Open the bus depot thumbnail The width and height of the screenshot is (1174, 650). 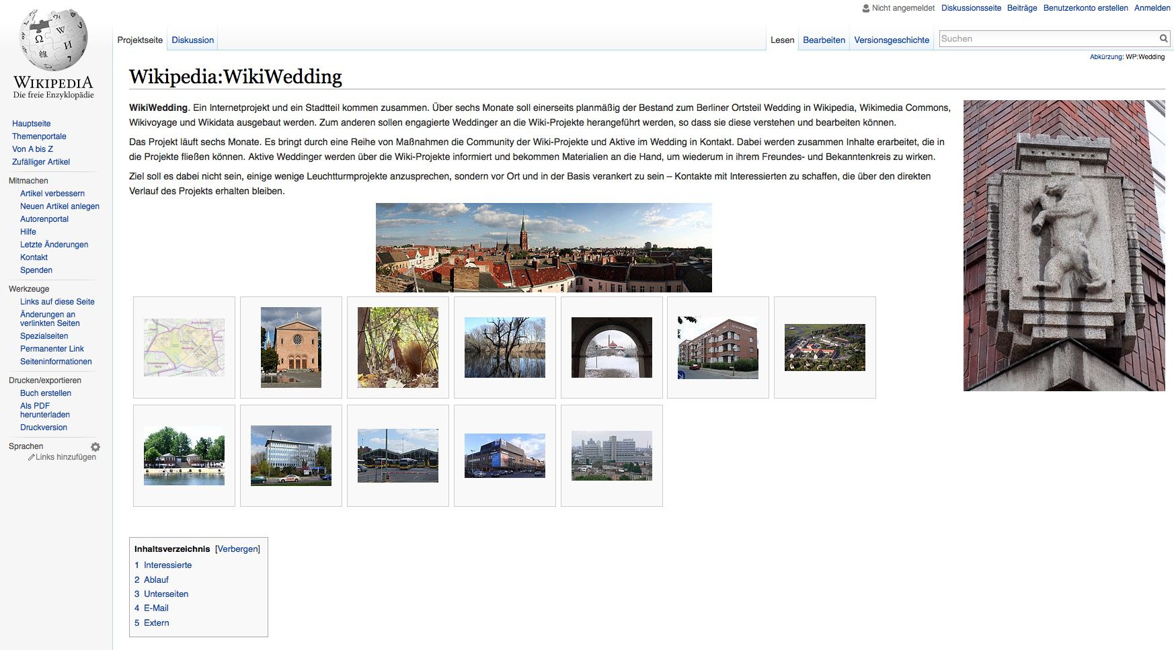pyautogui.click(x=398, y=456)
